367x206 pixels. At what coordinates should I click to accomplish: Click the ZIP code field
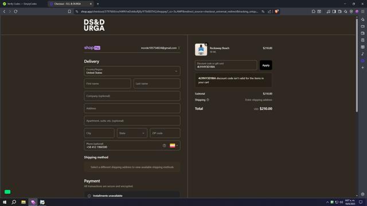pyautogui.click(x=165, y=133)
